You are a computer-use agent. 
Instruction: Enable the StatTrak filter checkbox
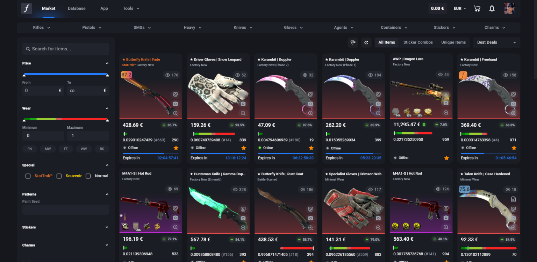click(x=28, y=176)
